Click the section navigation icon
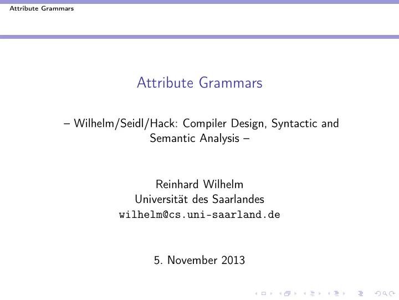 336,293
